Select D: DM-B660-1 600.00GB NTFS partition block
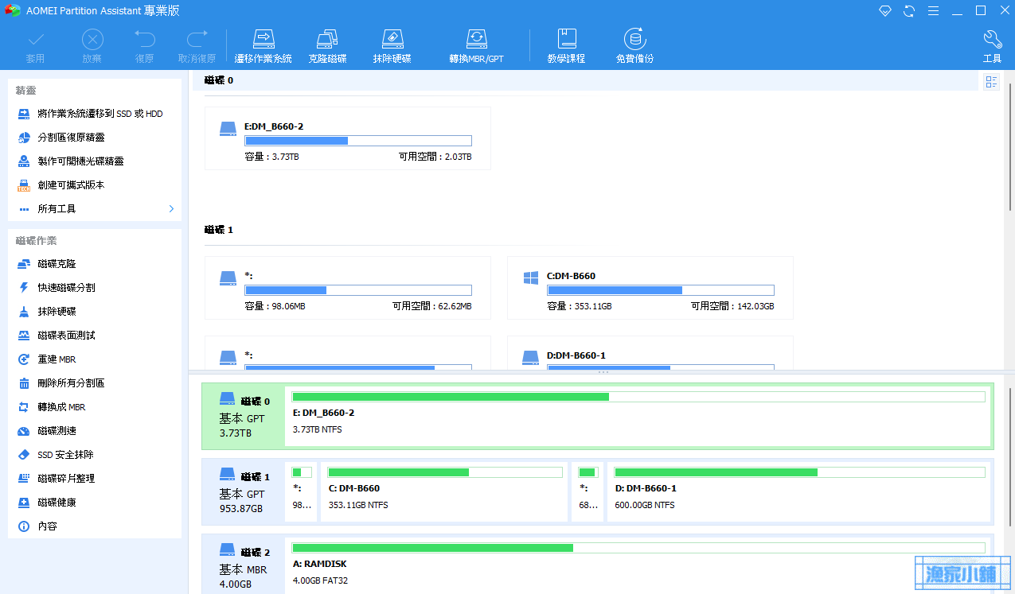The width and height of the screenshot is (1015, 594). tap(799, 492)
